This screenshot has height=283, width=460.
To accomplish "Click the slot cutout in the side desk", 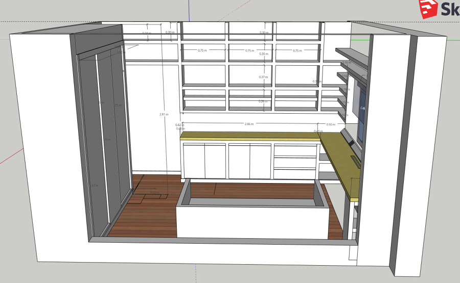I will (x=355, y=161).
